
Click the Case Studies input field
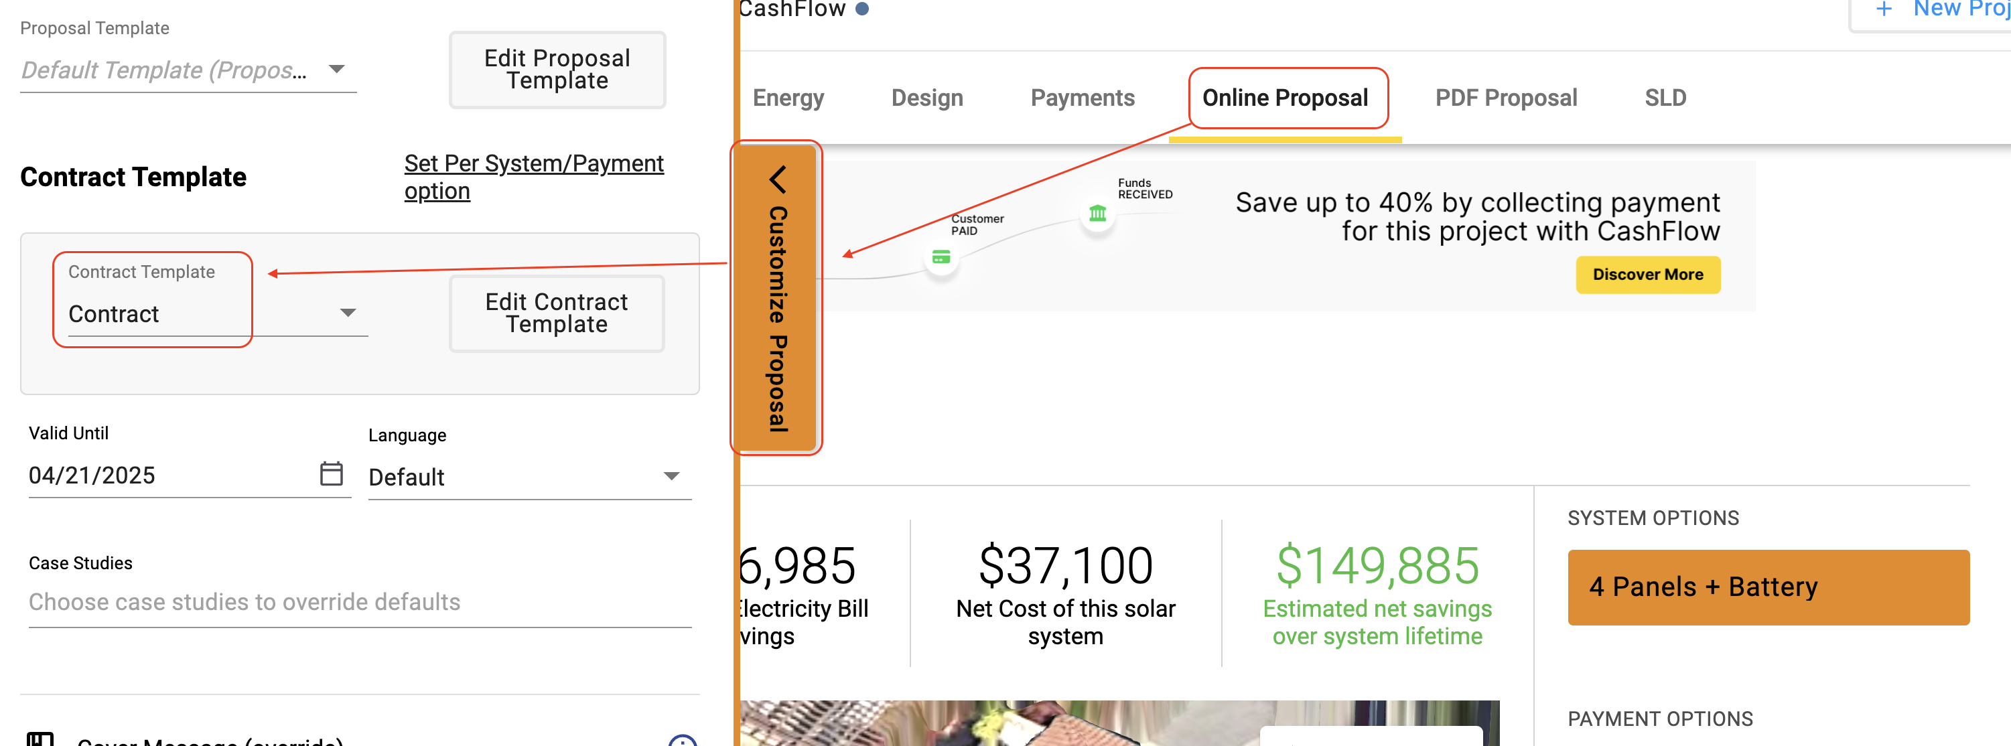360,601
